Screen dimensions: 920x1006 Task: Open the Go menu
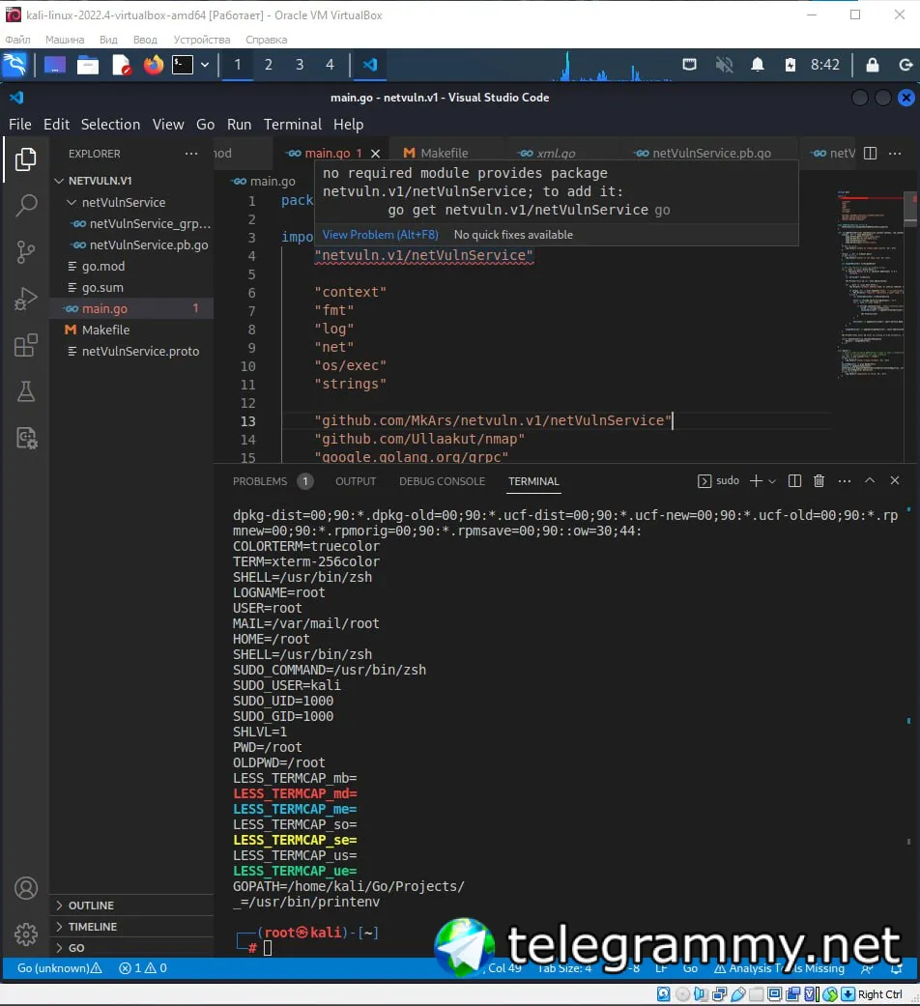coord(205,125)
